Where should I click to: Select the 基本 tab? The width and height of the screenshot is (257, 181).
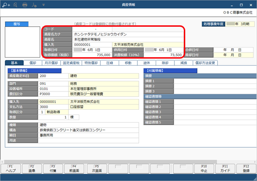pos(14,63)
